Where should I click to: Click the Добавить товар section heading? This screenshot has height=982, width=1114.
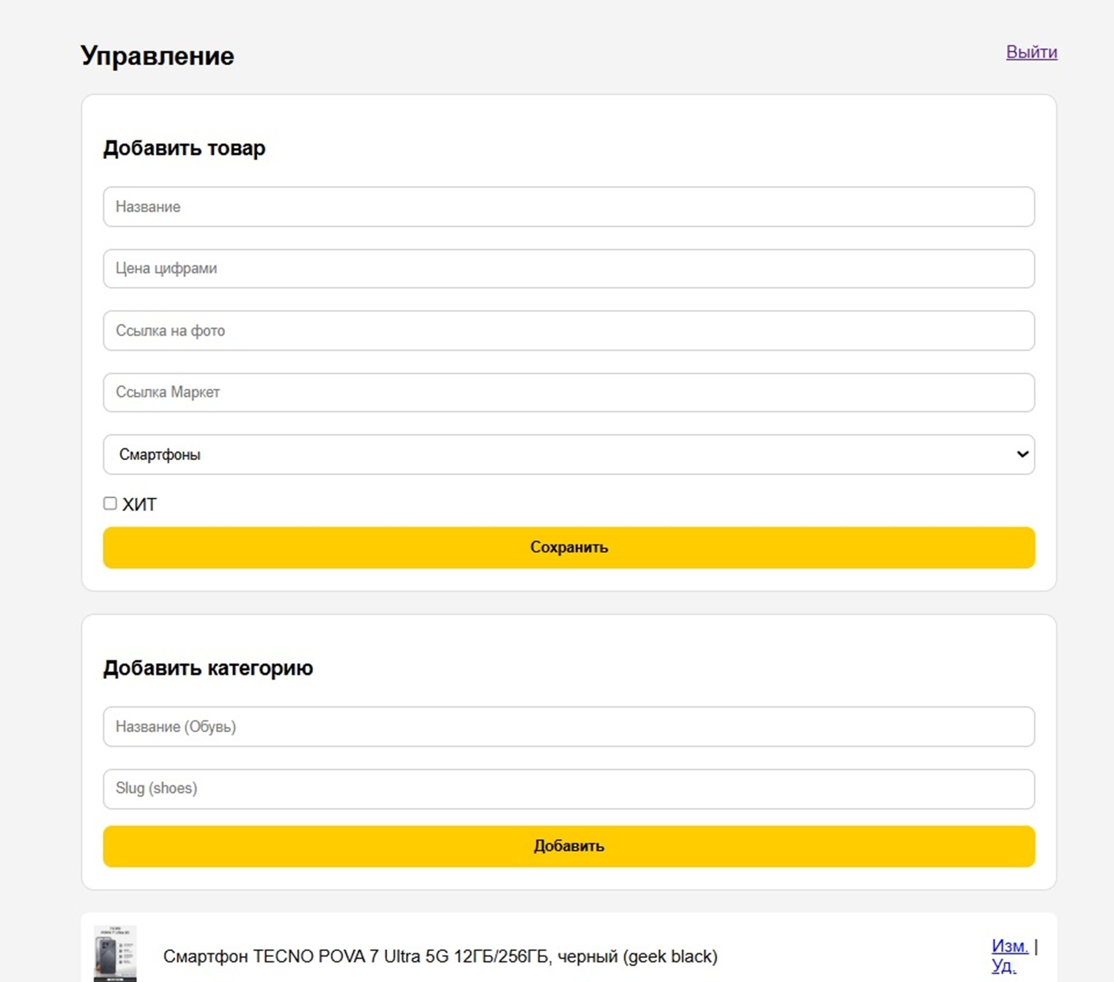pos(184,148)
